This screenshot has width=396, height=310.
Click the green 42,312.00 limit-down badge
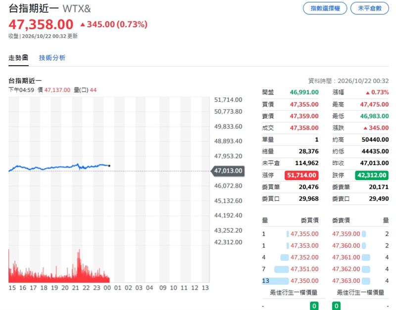click(x=372, y=175)
